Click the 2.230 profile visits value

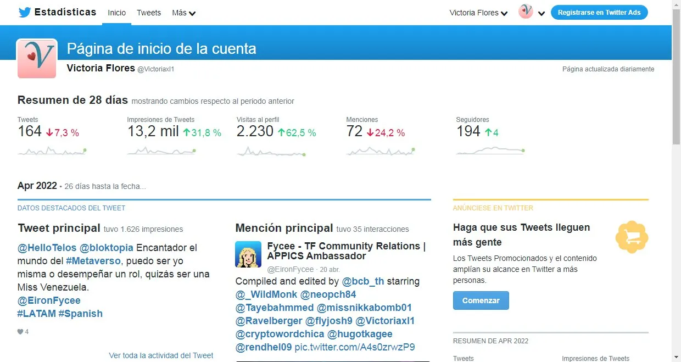coord(255,131)
